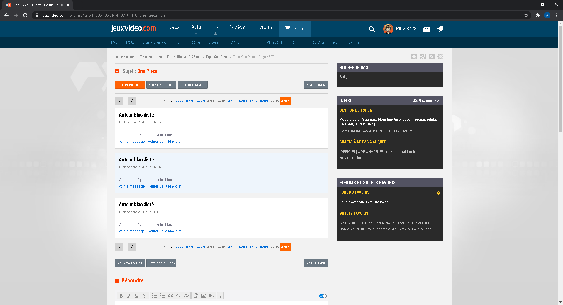The height and width of the screenshot is (305, 563).
Task: Click the search magnifier icon
Action: coord(372,29)
